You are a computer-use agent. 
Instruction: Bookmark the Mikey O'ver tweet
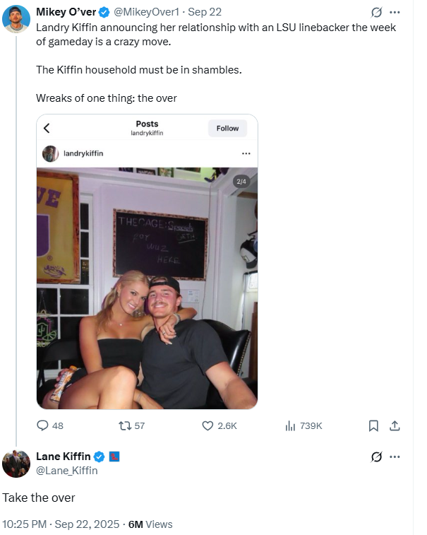click(374, 425)
